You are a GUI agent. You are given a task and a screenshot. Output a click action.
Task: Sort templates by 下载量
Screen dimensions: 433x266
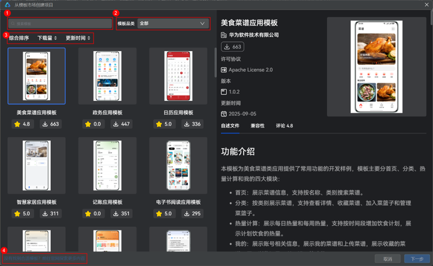(47, 38)
